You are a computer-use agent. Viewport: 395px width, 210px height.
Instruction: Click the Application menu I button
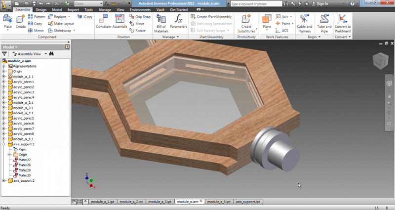(x=5, y=5)
